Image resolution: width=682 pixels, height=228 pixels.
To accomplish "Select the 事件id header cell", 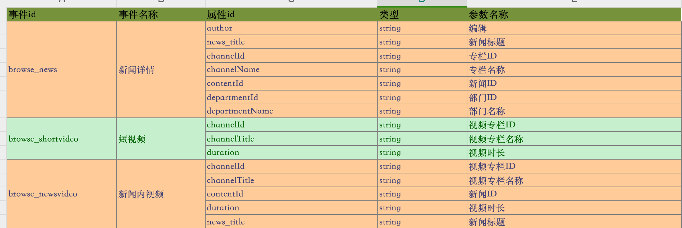I will pyautogui.click(x=62, y=15).
